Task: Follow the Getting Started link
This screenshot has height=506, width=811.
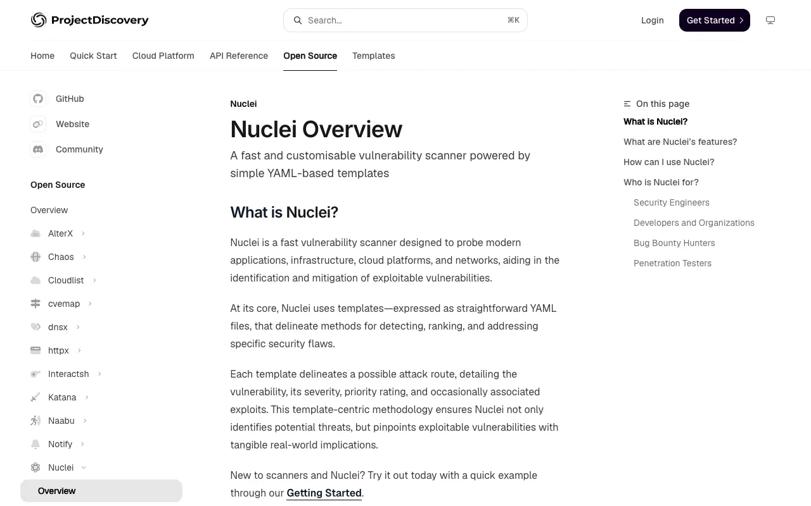Action: click(x=324, y=493)
